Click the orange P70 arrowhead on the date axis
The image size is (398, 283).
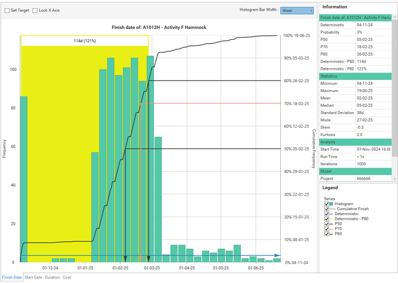(140, 259)
